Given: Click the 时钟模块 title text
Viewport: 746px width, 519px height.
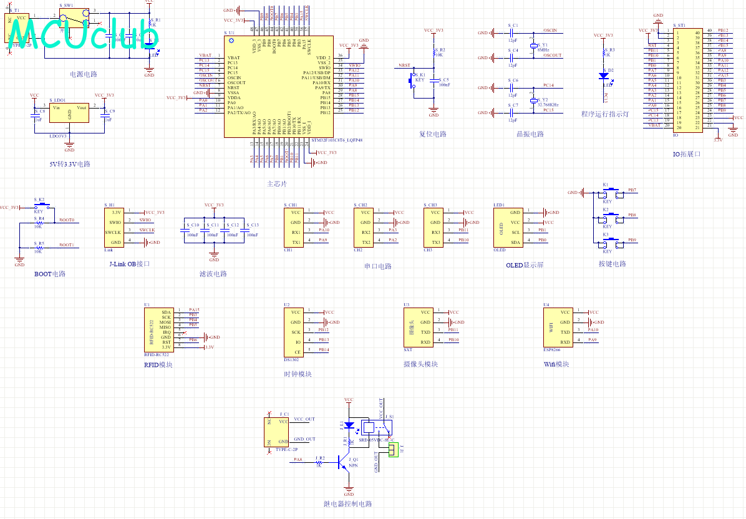Looking at the screenshot, I should coord(298,374).
